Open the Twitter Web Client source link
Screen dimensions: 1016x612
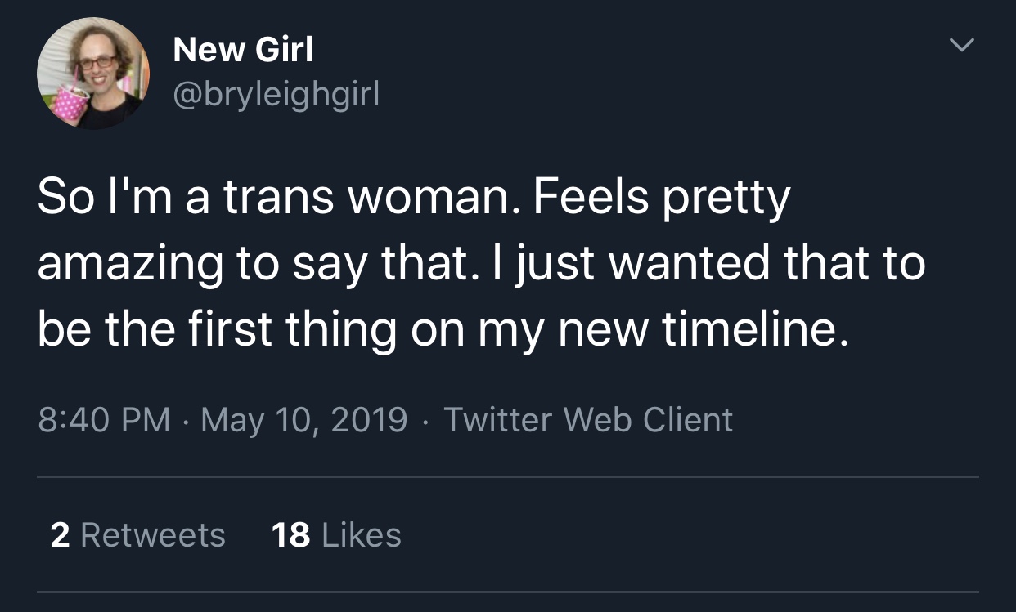pos(587,420)
